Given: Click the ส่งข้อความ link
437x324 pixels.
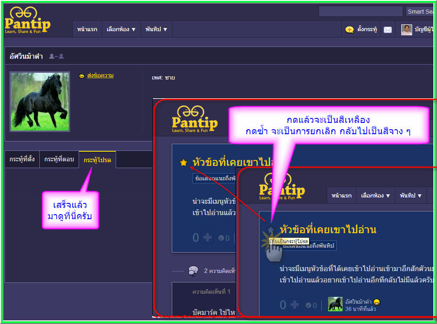Looking at the screenshot, I should (100, 75).
